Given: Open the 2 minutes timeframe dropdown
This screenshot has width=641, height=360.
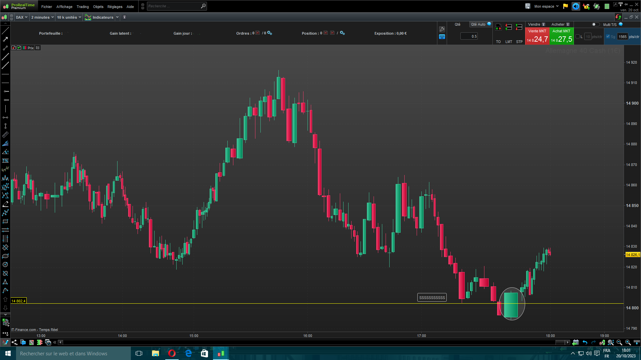Looking at the screenshot, I should pos(42,17).
